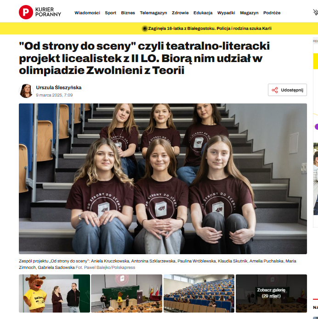Open the lecture hall audience thumbnail
The width and height of the screenshot is (318, 319).
(199, 293)
